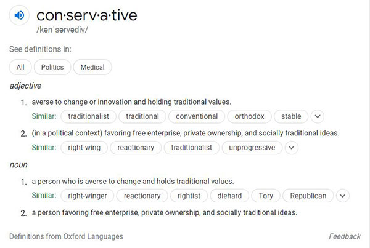370x248 pixels.
Task: Click the 'diehard' synonym chip
Action: click(230, 196)
